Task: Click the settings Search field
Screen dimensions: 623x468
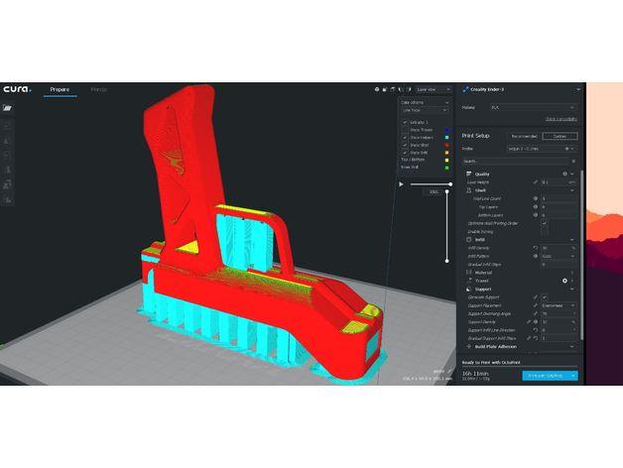Action: [x=516, y=161]
